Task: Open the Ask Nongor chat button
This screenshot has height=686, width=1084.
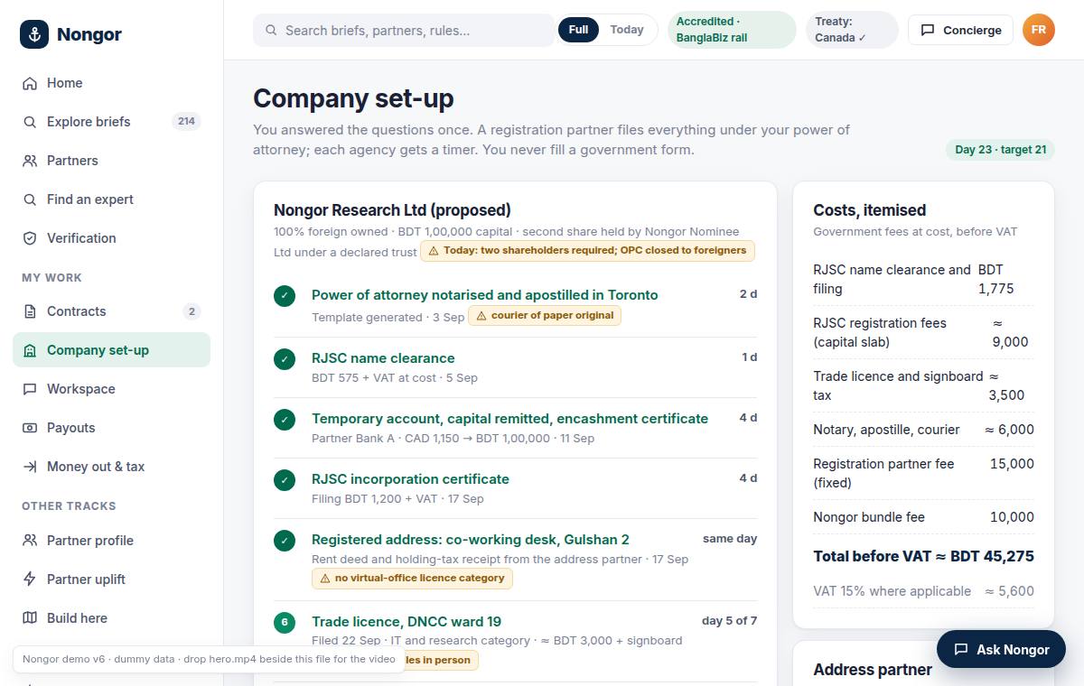Action: click(x=1001, y=649)
